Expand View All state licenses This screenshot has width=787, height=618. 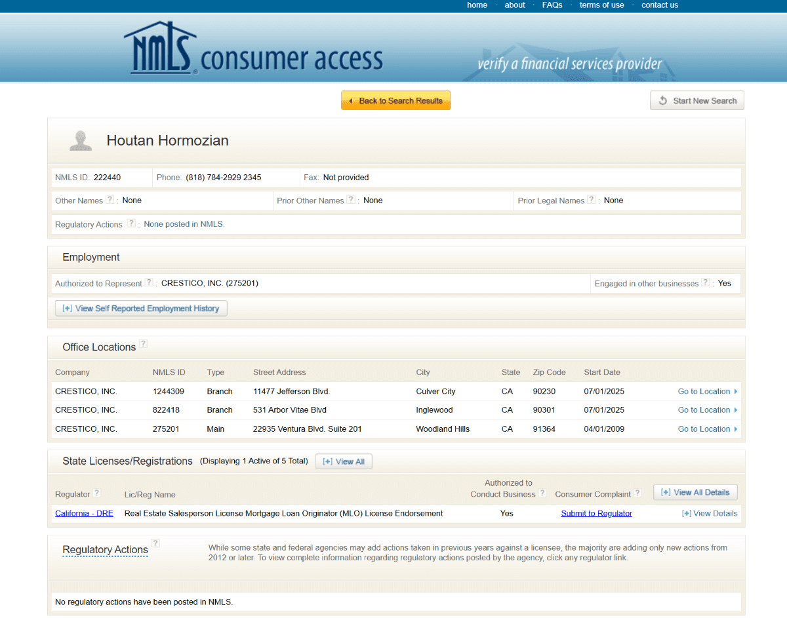[x=344, y=461]
